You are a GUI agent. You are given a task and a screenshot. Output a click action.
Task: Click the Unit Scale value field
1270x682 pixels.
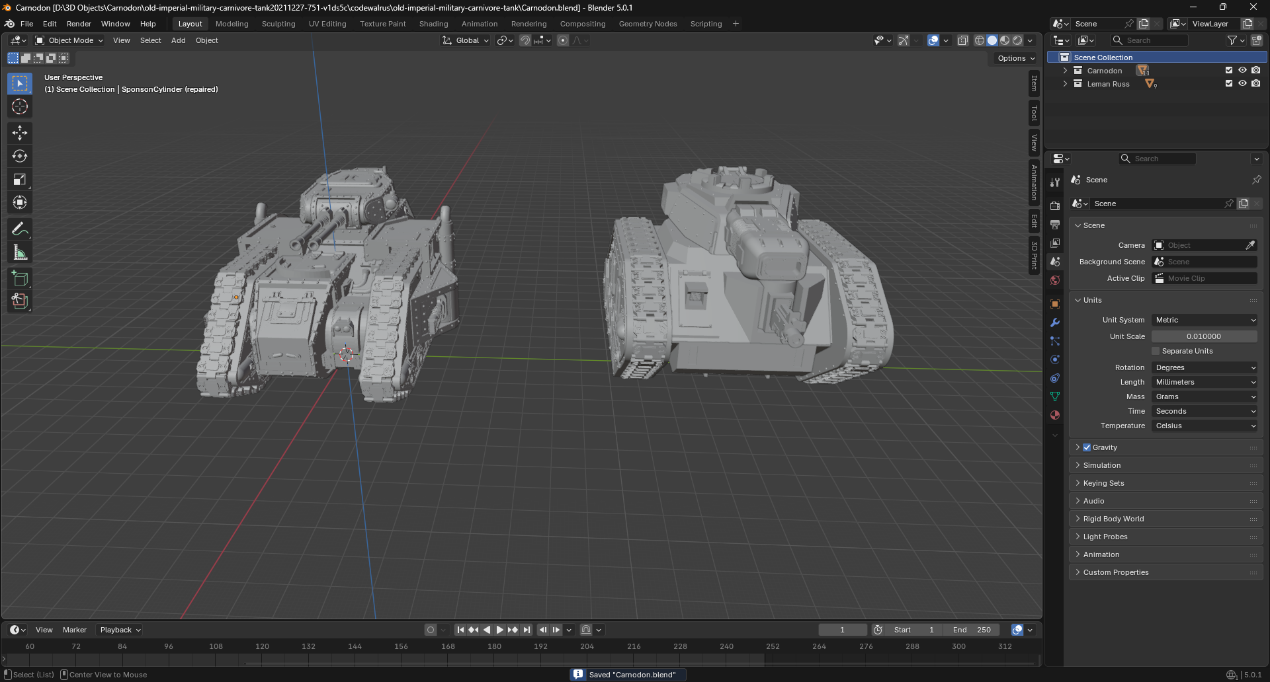pyautogui.click(x=1204, y=336)
